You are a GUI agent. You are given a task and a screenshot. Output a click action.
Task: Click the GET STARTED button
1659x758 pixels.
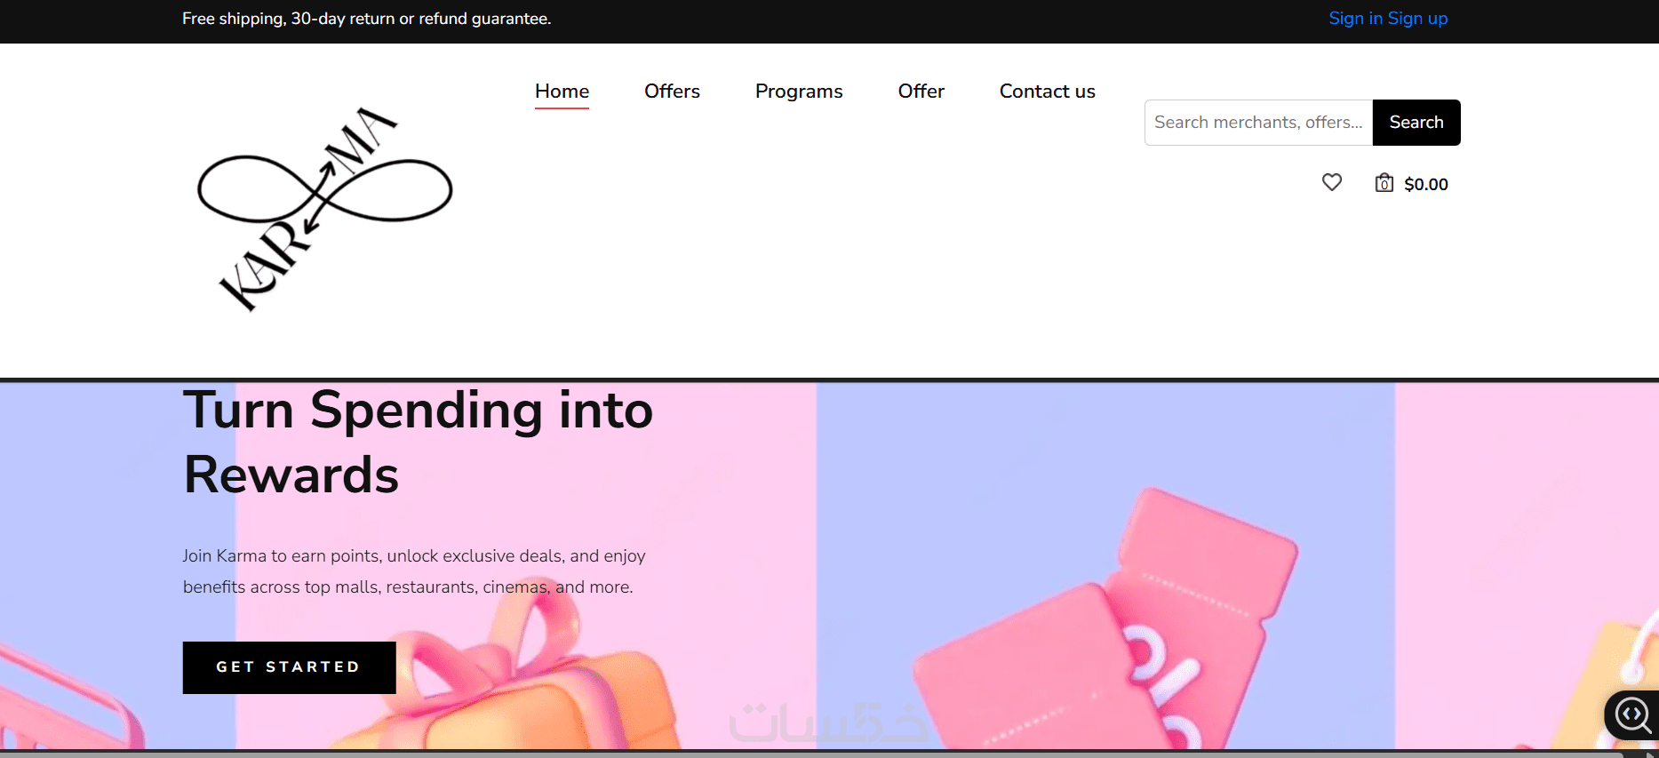pos(290,667)
